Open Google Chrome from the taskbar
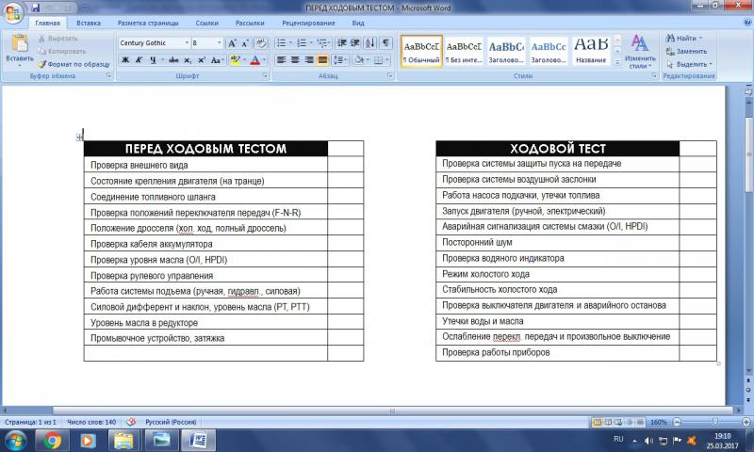 click(54, 440)
